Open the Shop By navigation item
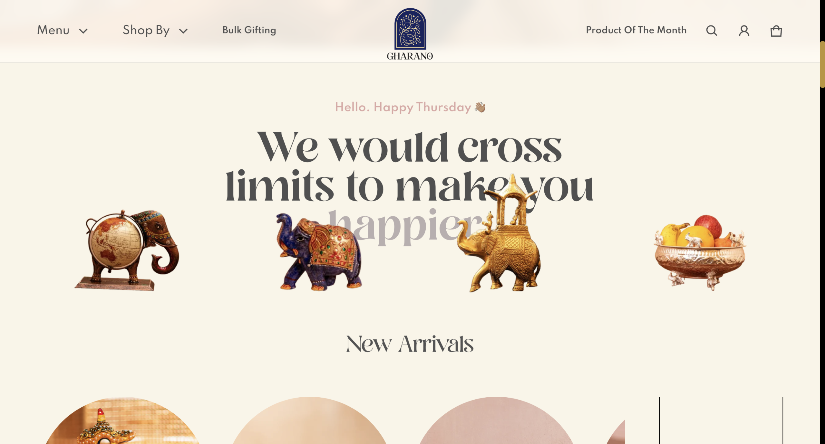 point(146,30)
